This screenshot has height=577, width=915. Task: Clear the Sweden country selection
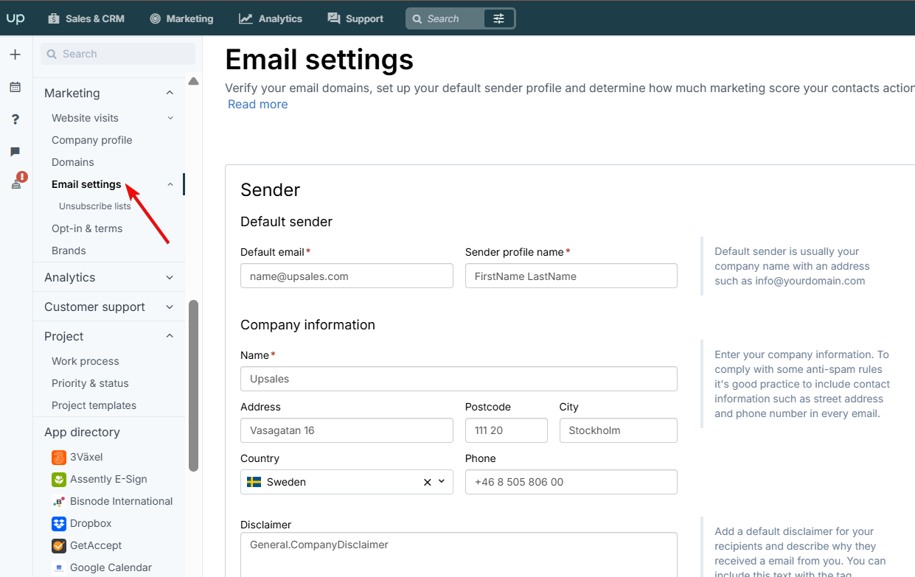click(x=427, y=482)
